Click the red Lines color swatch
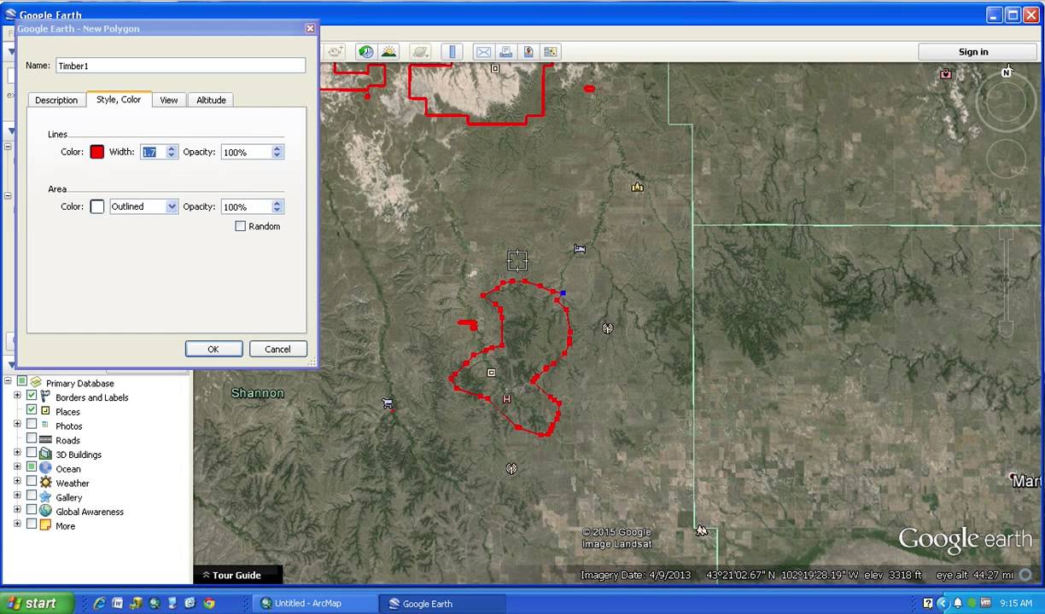Screen dimensions: 1045x614 (x=97, y=152)
